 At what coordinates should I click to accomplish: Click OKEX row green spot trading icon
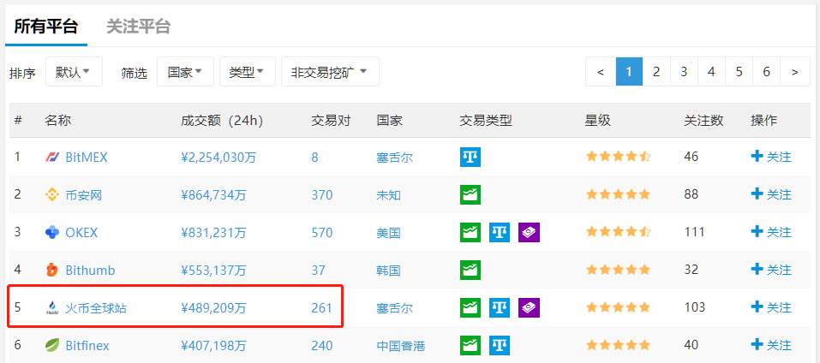tap(470, 232)
